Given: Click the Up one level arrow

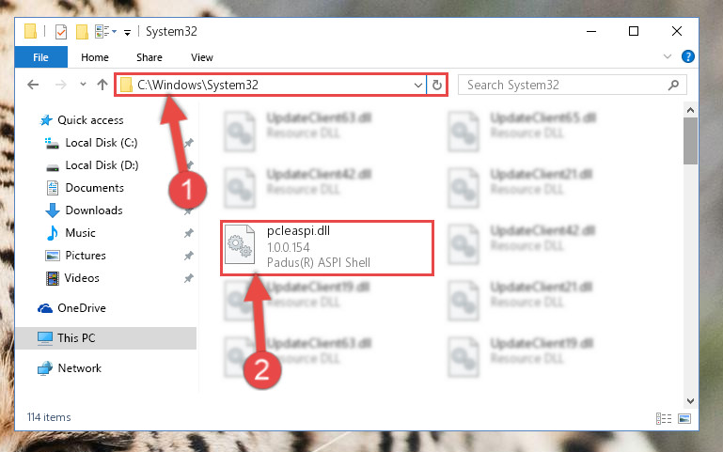Looking at the screenshot, I should (x=102, y=85).
